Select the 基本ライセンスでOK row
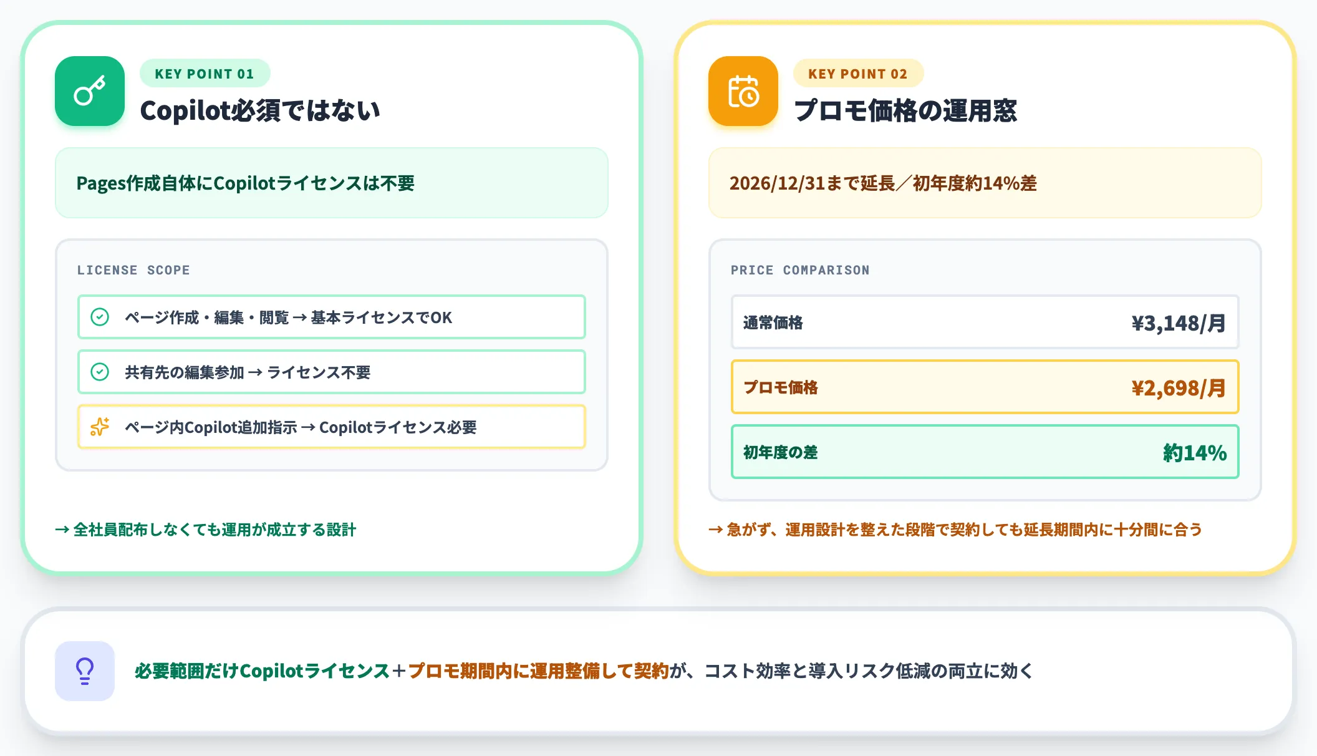The width and height of the screenshot is (1317, 756). pos(332,317)
